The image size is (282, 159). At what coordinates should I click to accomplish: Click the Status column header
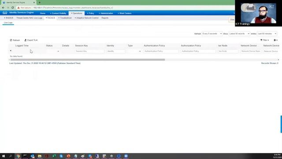[x=49, y=46]
